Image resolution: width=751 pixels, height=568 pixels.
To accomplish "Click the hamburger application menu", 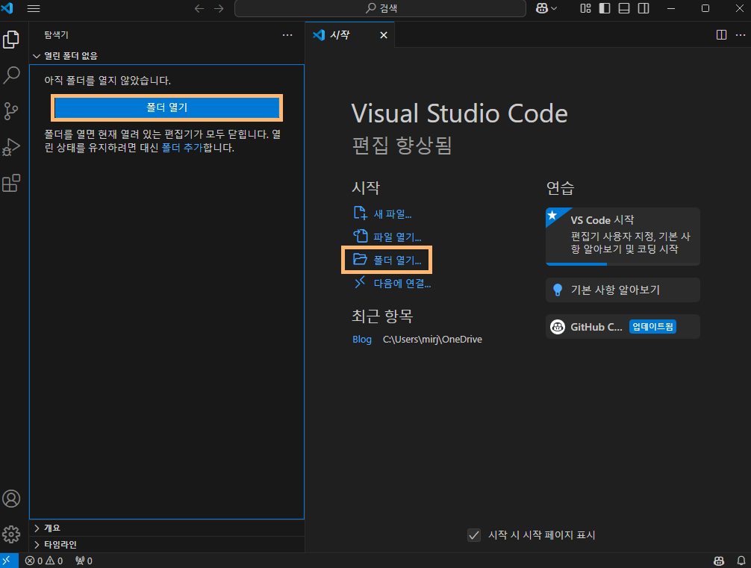I will click(34, 9).
